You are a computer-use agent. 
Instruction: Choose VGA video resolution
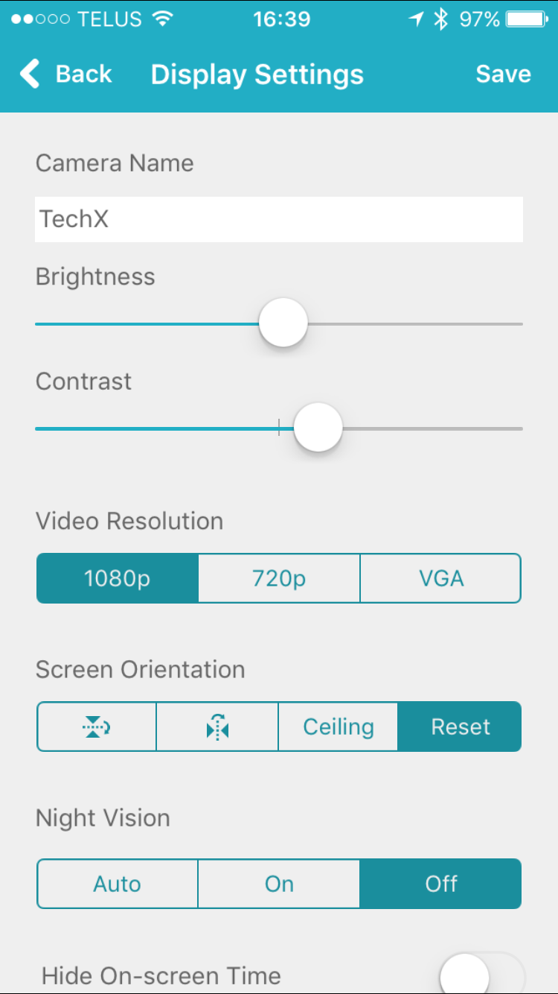[x=440, y=578]
